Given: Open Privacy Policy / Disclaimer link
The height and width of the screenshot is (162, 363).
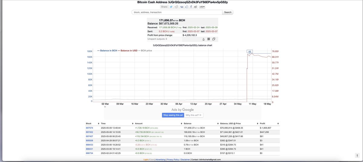Looking at the screenshot, I should click(x=178, y=159).
